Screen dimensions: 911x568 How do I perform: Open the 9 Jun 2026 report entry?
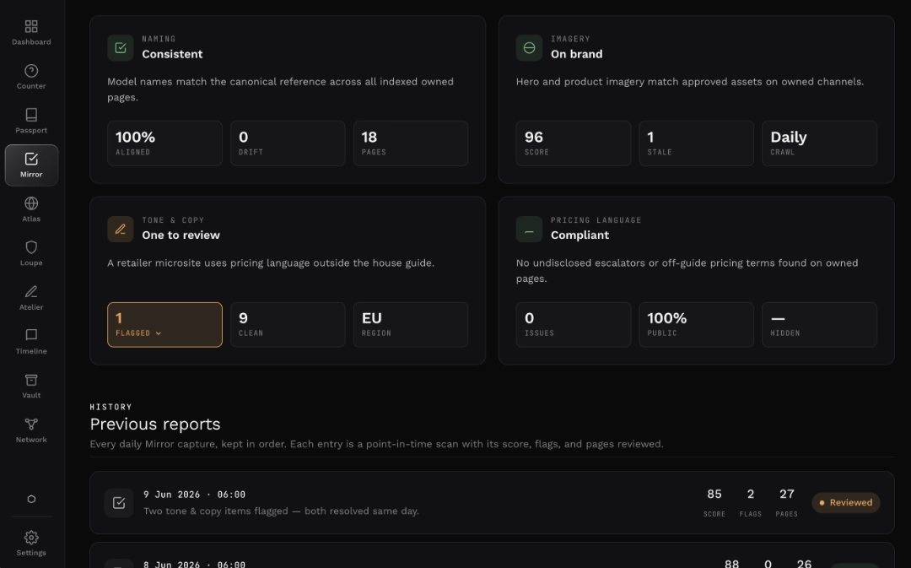click(x=492, y=502)
